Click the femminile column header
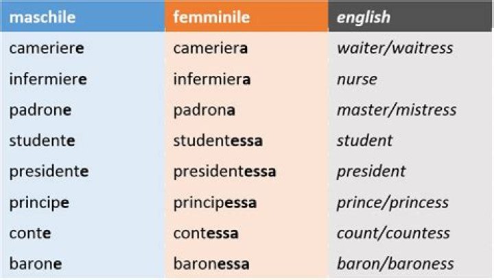Screen dimensions: 494x280 (212, 17)
